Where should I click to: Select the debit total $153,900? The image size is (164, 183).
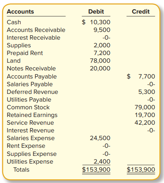[96, 170]
